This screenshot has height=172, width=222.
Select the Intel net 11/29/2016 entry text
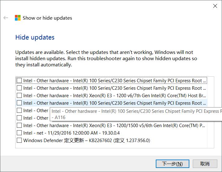(x=71, y=133)
